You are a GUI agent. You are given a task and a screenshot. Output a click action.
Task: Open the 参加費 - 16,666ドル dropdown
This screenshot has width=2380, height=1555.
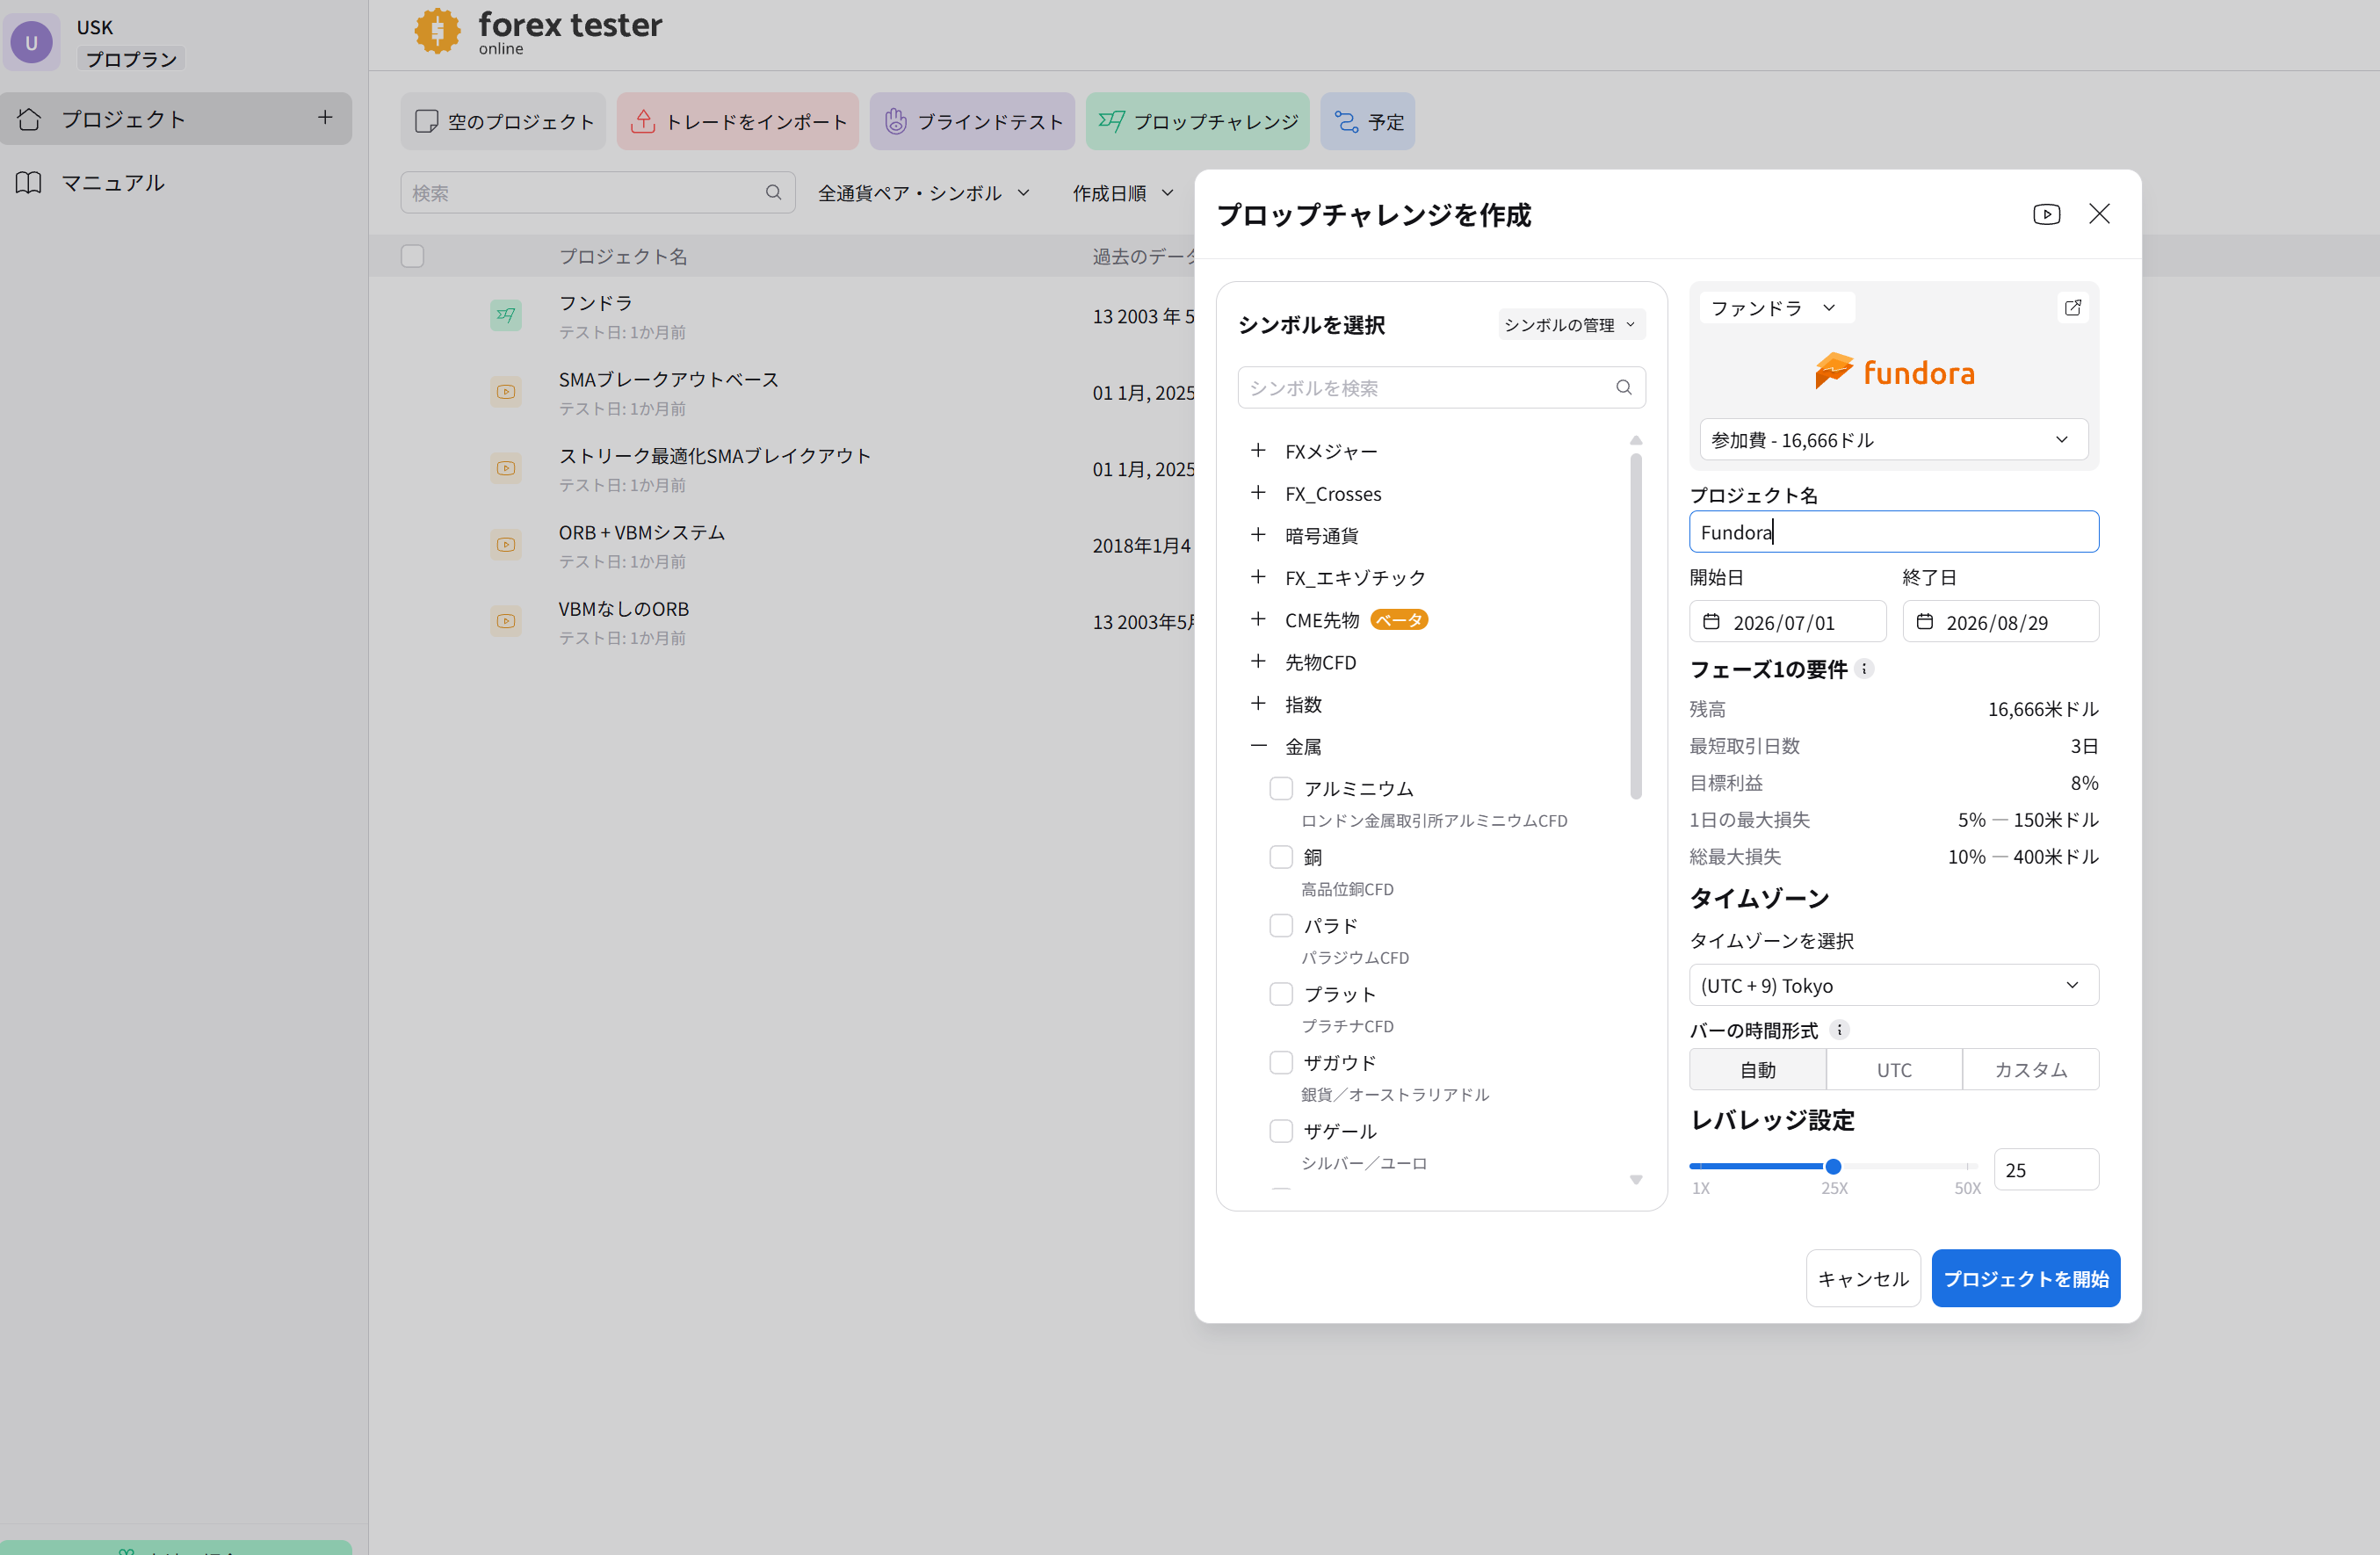click(1893, 440)
